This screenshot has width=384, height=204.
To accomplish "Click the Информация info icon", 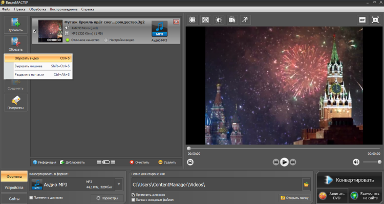I will point(35,162).
